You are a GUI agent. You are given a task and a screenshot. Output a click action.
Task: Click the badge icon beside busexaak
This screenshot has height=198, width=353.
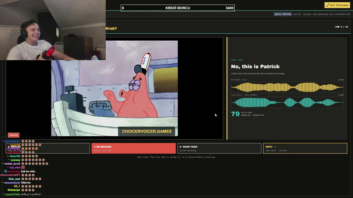tap(6, 171)
